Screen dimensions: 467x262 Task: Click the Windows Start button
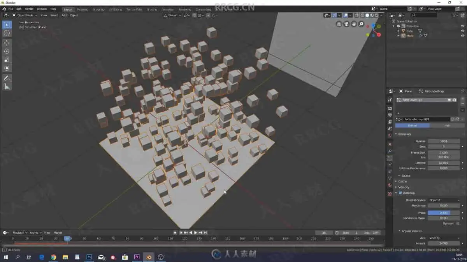pos(6,257)
